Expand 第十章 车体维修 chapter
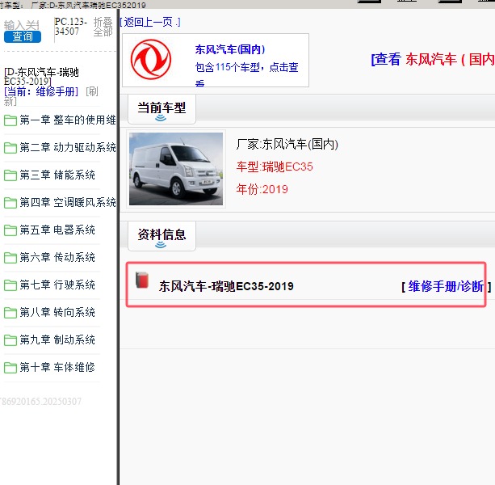 coord(57,368)
